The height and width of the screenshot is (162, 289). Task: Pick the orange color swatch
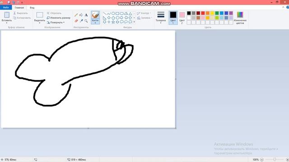(208, 13)
